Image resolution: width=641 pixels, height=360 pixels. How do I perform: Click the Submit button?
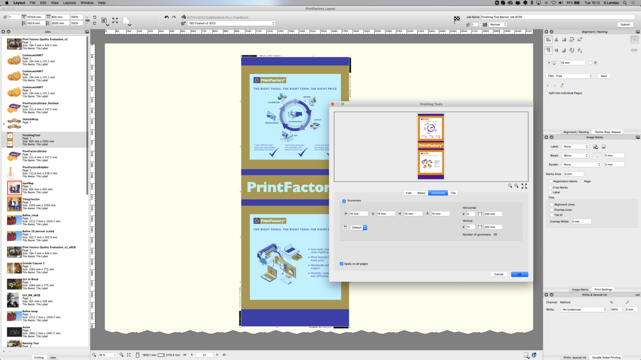(625, 25)
